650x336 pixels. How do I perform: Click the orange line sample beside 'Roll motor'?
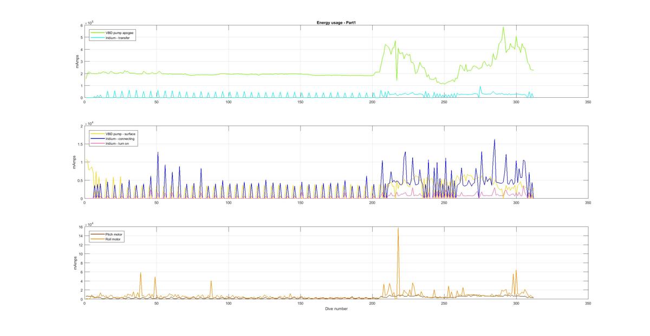tap(97, 239)
